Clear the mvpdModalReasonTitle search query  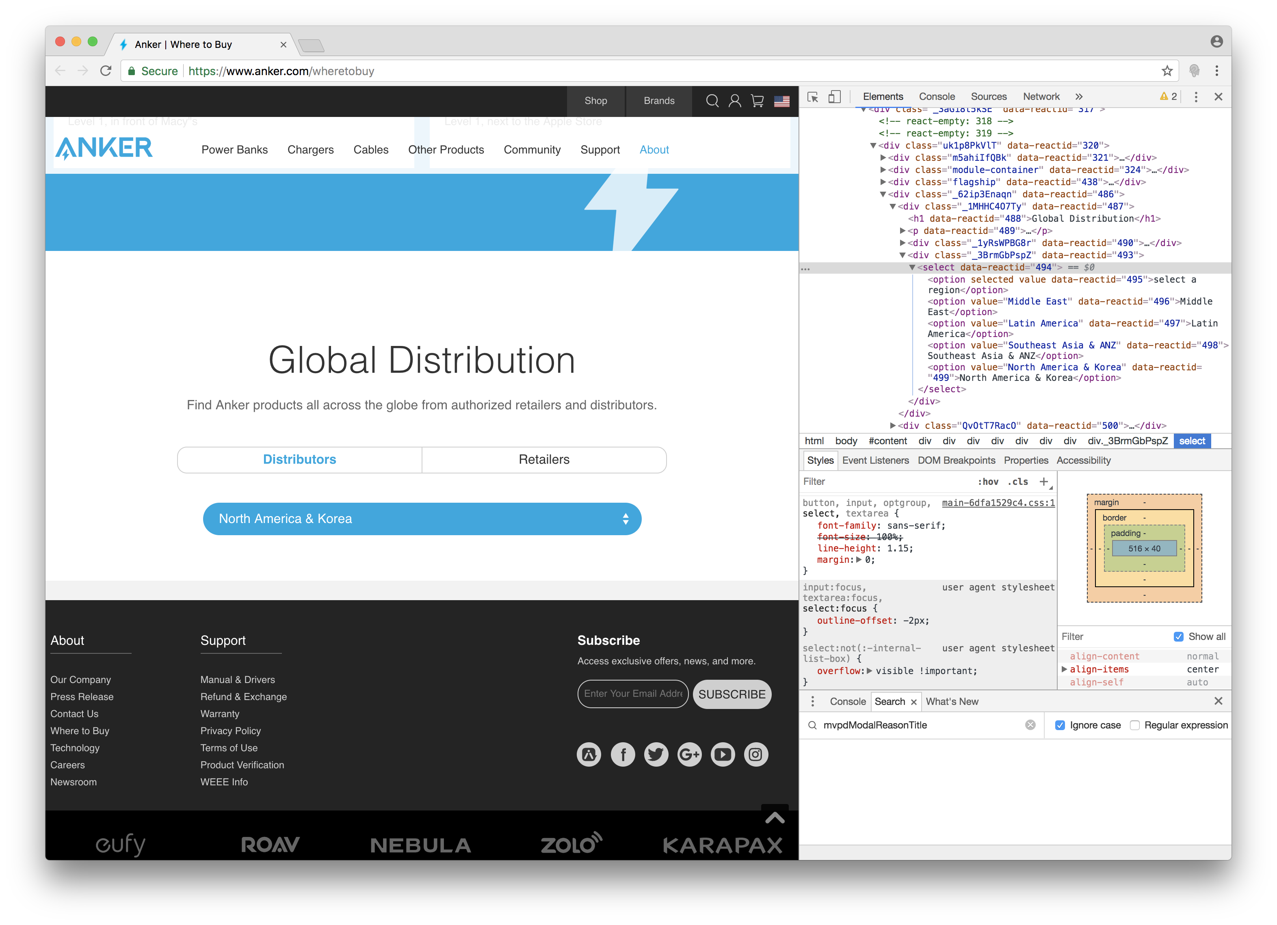(1030, 725)
